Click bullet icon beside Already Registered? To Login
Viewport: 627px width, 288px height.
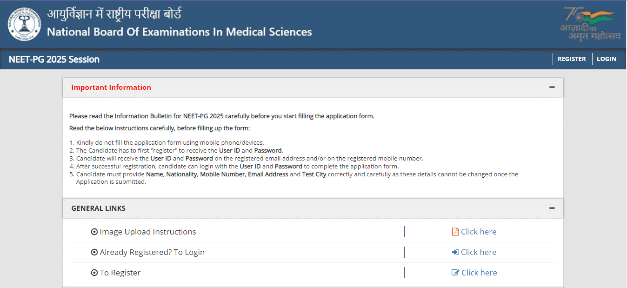pyautogui.click(x=94, y=252)
